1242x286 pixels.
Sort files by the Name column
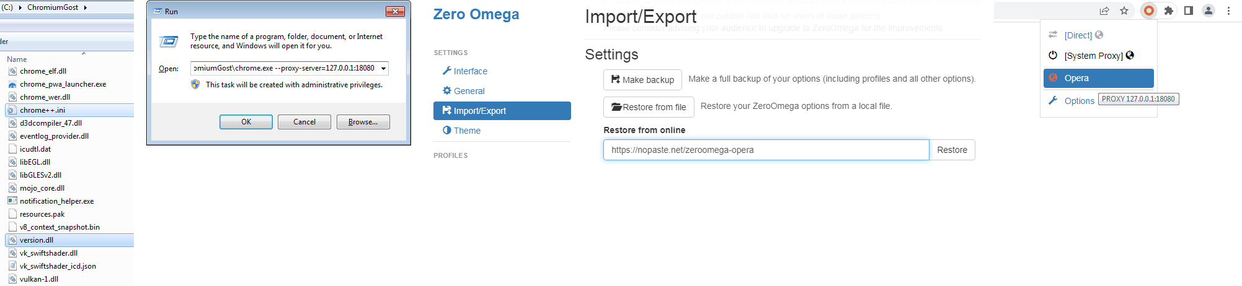tap(17, 59)
